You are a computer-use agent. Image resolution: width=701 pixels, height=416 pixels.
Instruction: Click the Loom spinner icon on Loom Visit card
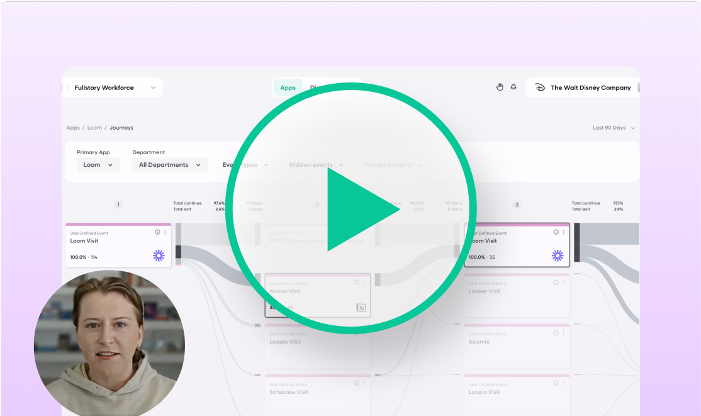point(159,255)
